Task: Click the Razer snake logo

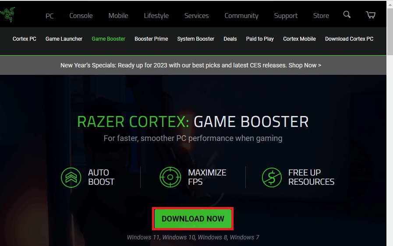Action: point(7,15)
